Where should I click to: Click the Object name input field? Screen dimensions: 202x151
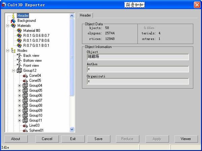tap(138, 57)
